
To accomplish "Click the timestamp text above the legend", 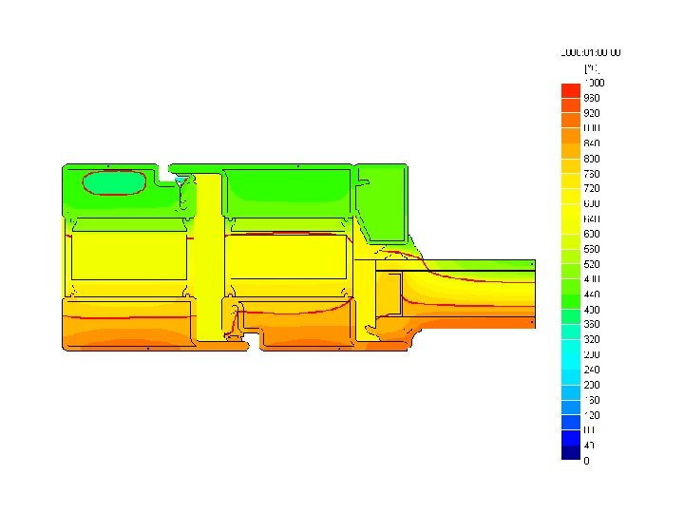I will tap(591, 53).
